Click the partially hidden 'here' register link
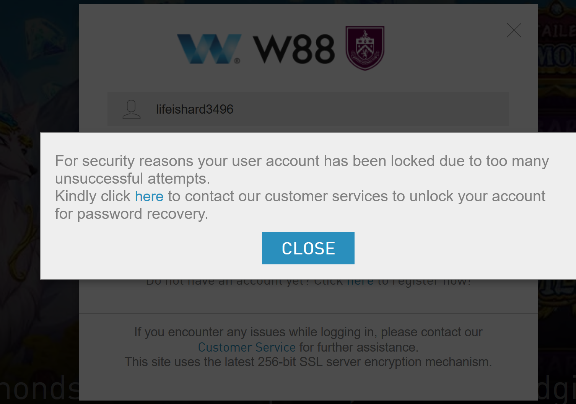Screen dimensions: 576x404 click(x=360, y=282)
